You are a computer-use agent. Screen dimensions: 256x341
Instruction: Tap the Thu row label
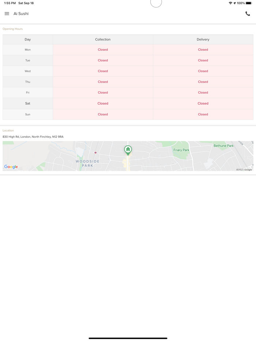[28, 82]
